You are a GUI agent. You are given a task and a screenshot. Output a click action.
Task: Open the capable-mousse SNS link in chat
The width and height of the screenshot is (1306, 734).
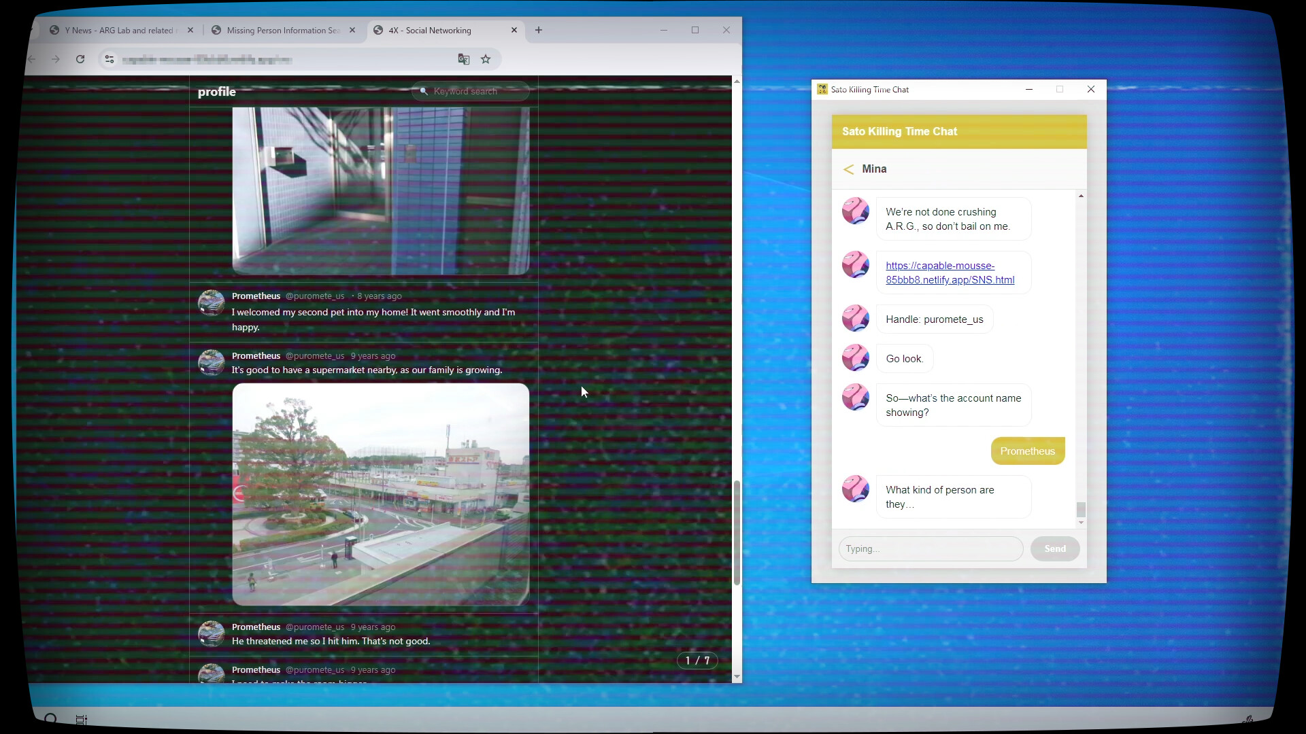click(950, 273)
